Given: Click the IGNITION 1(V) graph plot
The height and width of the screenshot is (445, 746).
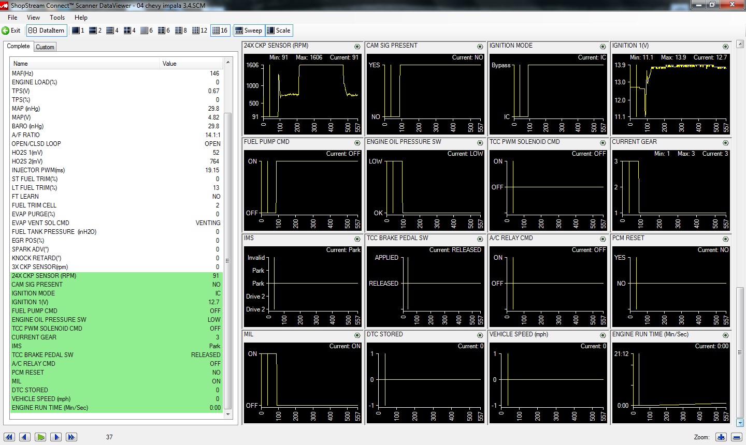Looking at the screenshot, I should click(x=671, y=93).
